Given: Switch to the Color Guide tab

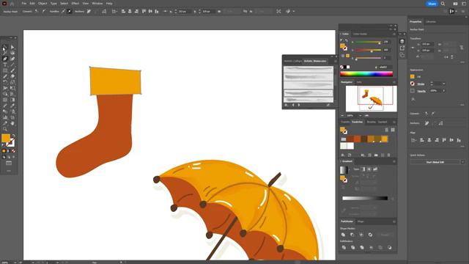Looking at the screenshot, I should [x=360, y=34].
